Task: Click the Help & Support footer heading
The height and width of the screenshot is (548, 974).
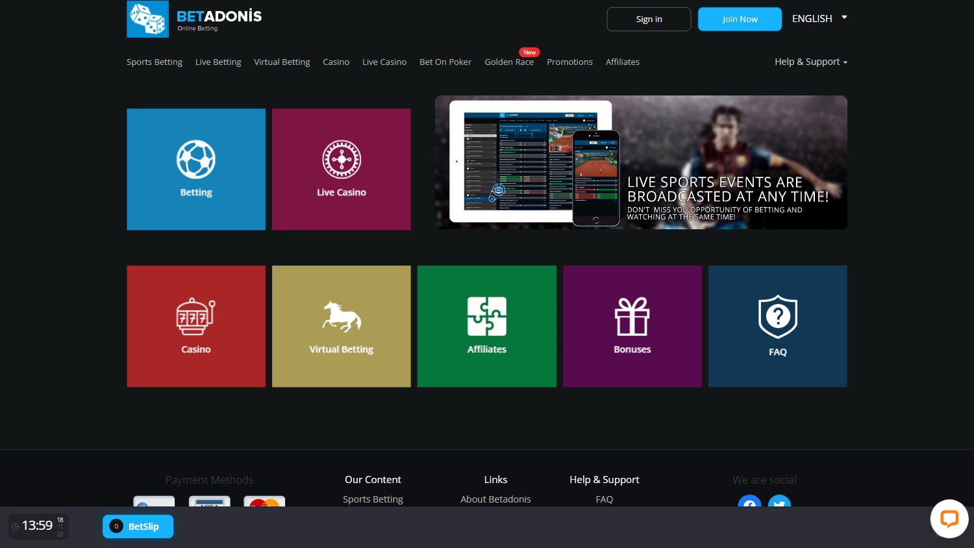Action: pos(605,480)
